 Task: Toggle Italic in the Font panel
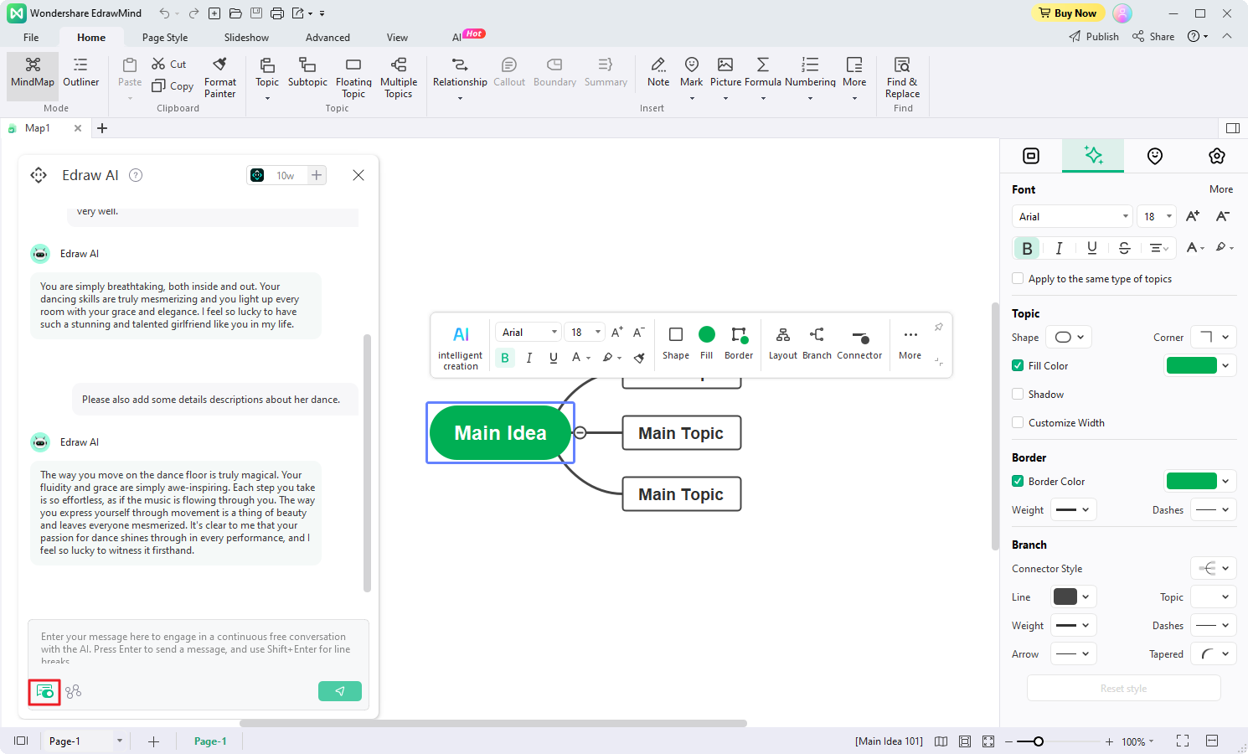click(x=1059, y=248)
